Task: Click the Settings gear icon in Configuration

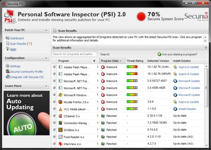Action: click(x=8, y=66)
